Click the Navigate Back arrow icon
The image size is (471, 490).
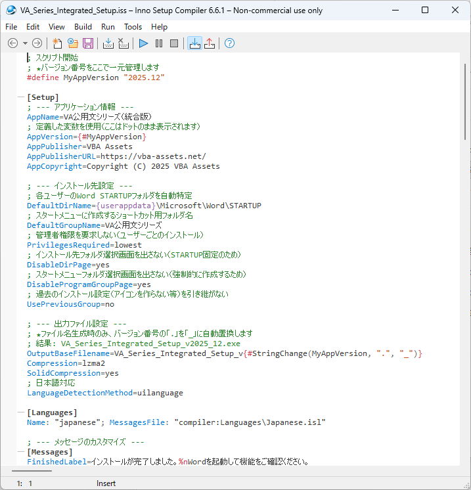[x=12, y=43]
